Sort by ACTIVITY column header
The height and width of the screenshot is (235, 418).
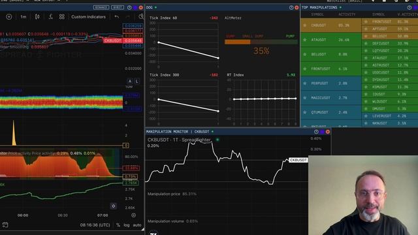(347, 14)
